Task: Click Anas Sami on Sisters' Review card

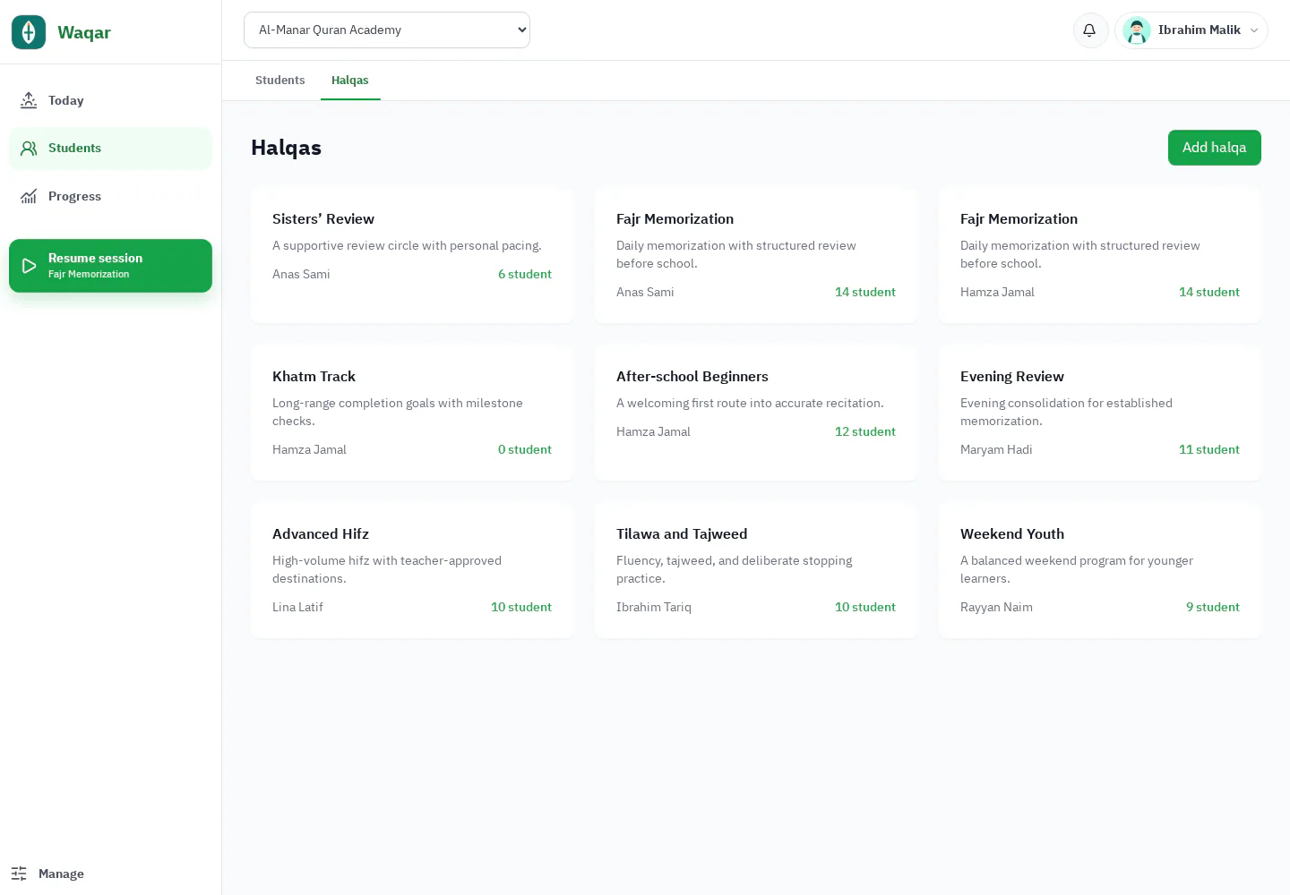Action: click(x=301, y=274)
